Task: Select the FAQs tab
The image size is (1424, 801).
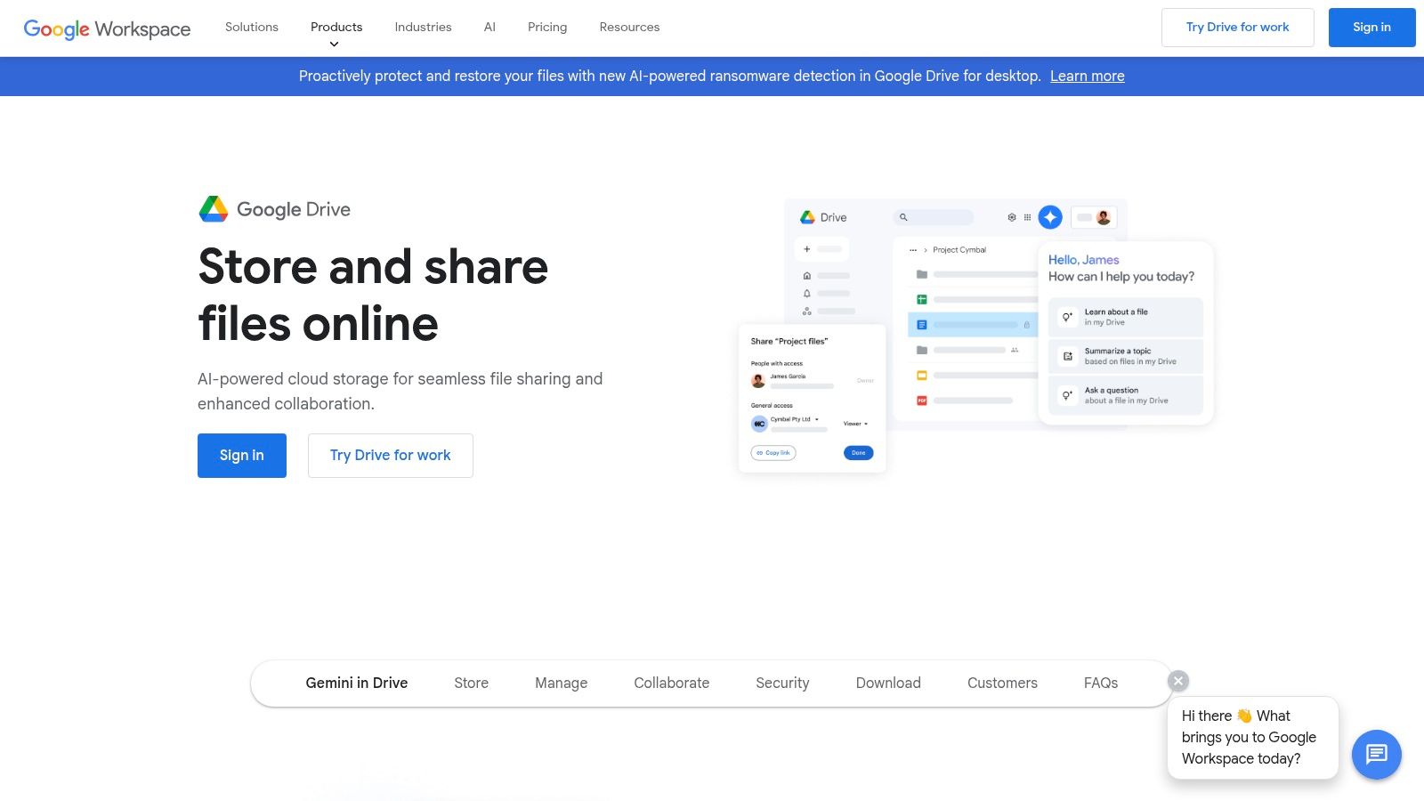Action: pos(1100,683)
